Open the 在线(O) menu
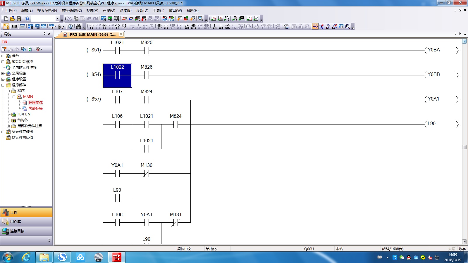Viewport: 468px width, 263px height. pyautogui.click(x=109, y=11)
